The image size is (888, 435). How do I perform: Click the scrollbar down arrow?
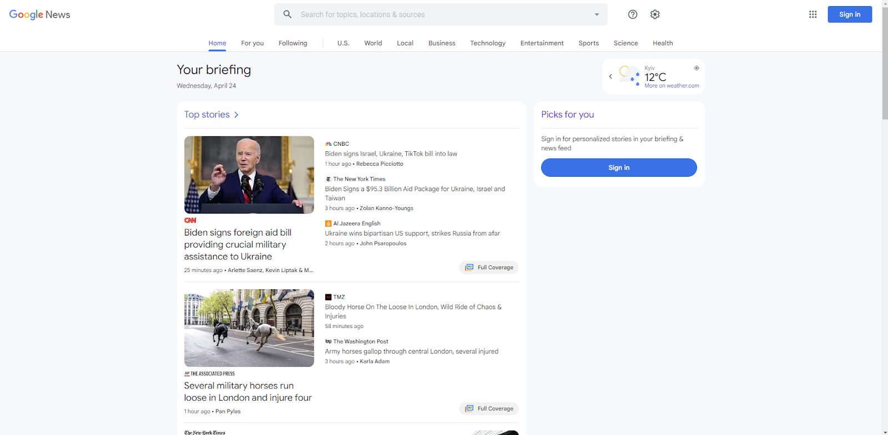[885, 432]
